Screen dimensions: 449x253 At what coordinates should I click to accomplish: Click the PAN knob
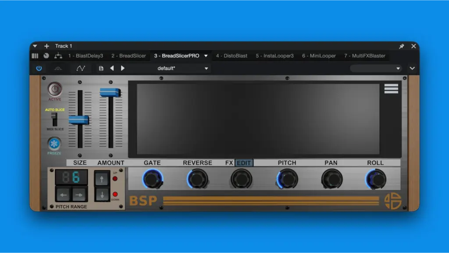click(331, 179)
